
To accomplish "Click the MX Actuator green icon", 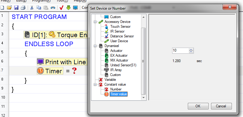I will (x=106, y=60).
